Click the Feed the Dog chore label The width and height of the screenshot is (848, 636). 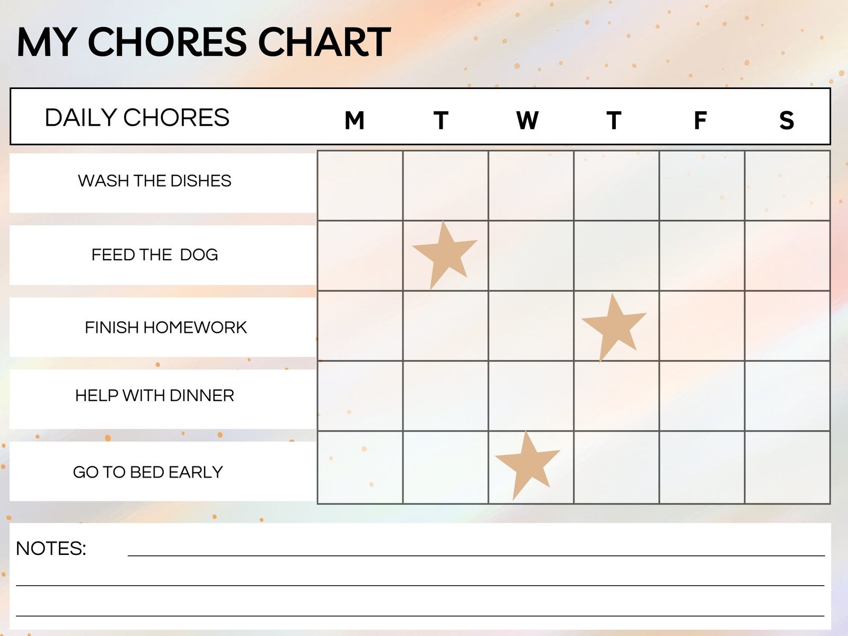click(155, 255)
